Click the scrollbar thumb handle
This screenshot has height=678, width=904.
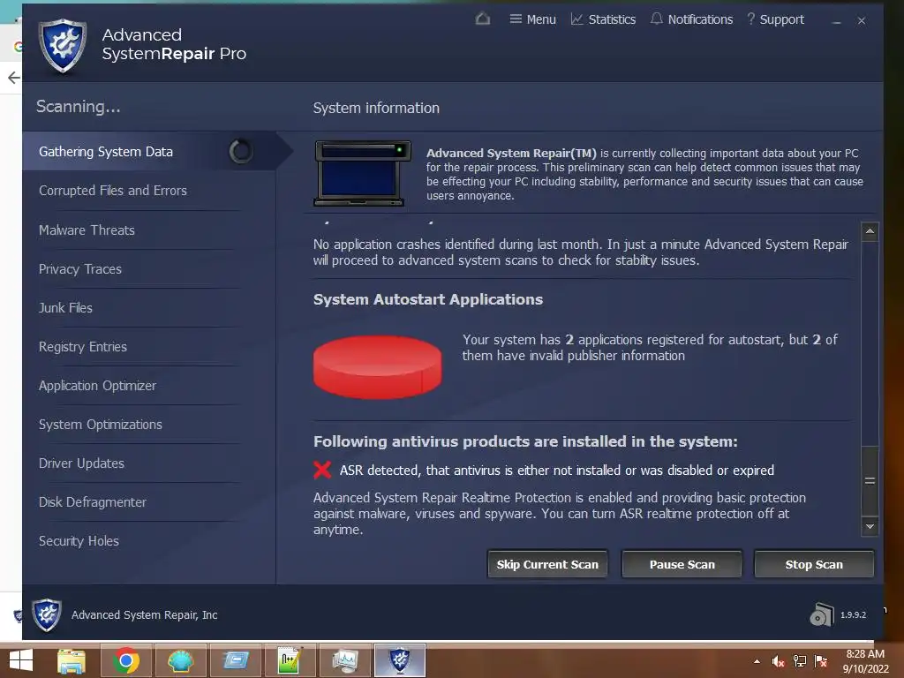[870, 481]
